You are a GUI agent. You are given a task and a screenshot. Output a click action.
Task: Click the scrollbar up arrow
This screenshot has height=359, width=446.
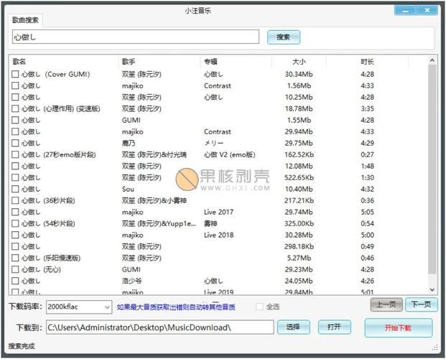(x=432, y=60)
